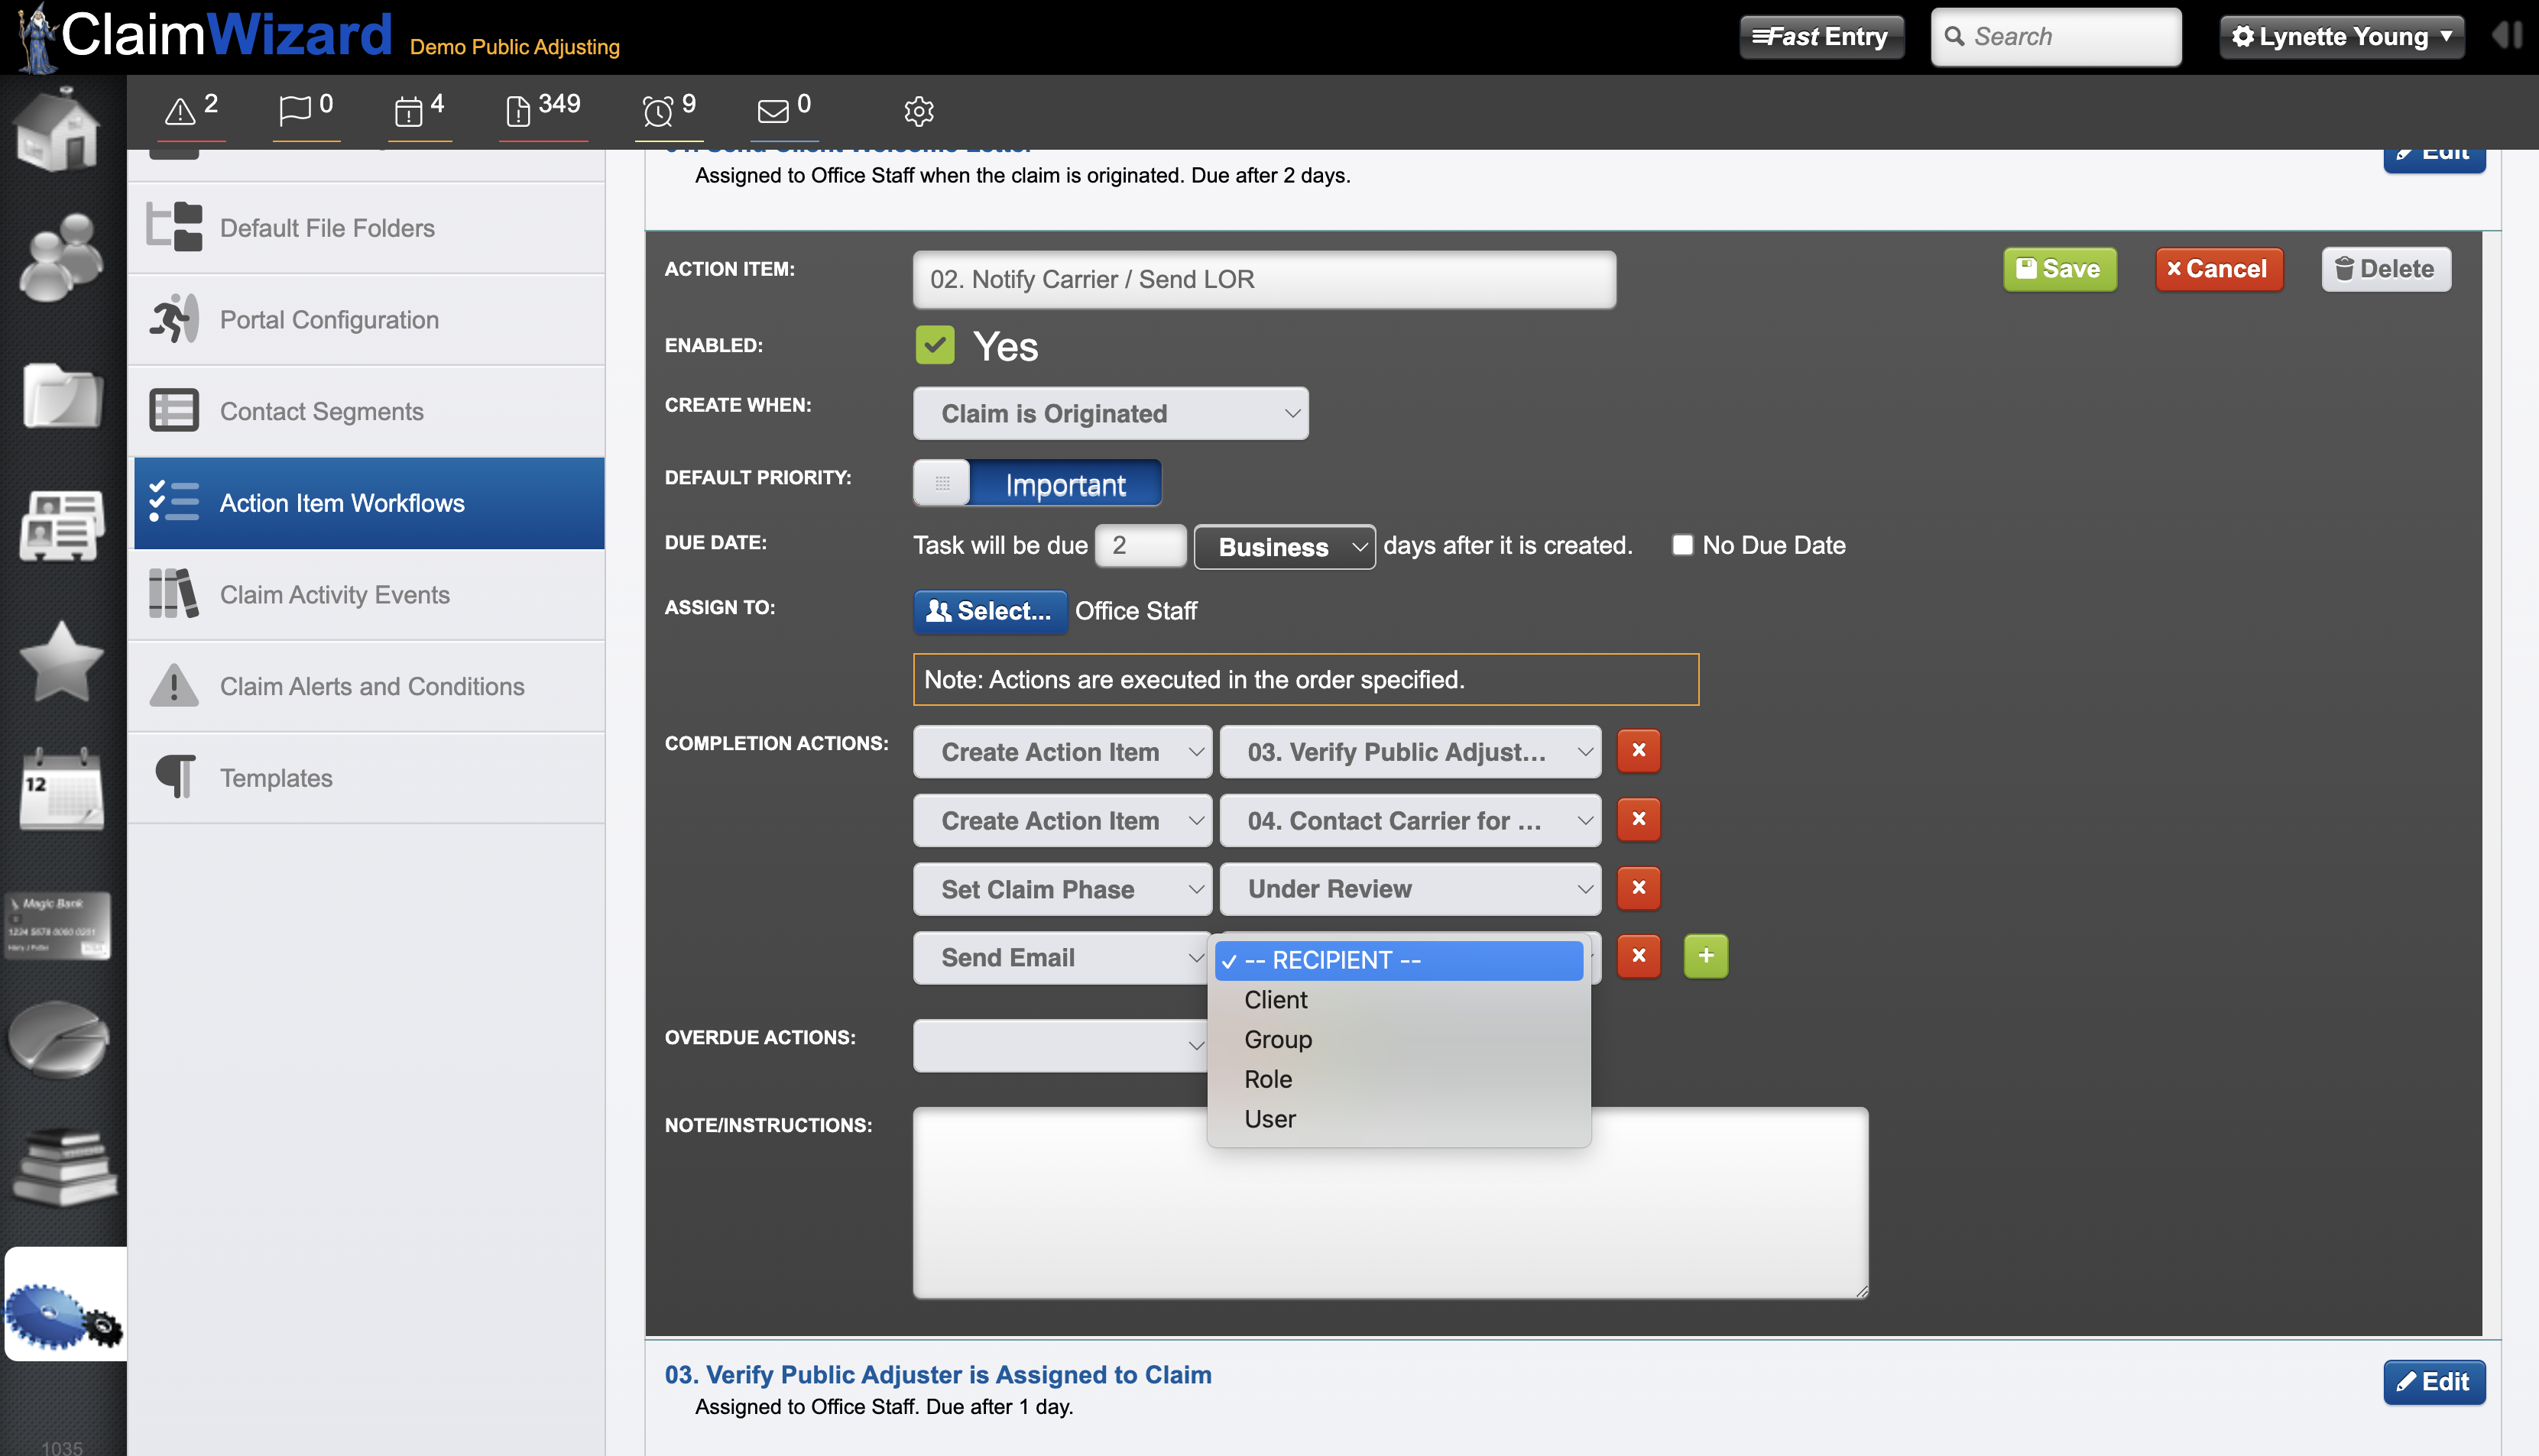Click the Search box in header
2539x1456 pixels.
pyautogui.click(x=2056, y=37)
